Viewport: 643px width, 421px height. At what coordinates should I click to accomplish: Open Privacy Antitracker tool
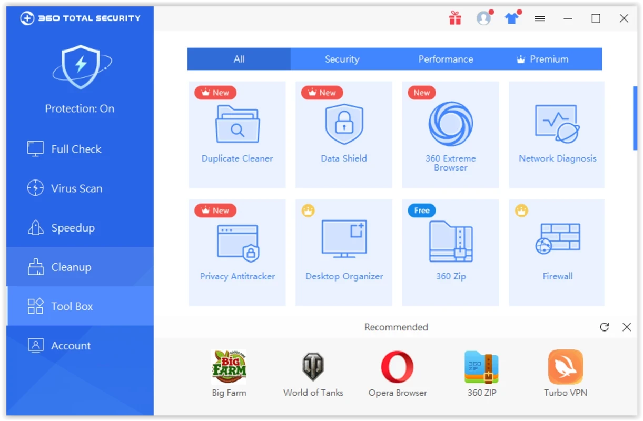[x=237, y=253]
